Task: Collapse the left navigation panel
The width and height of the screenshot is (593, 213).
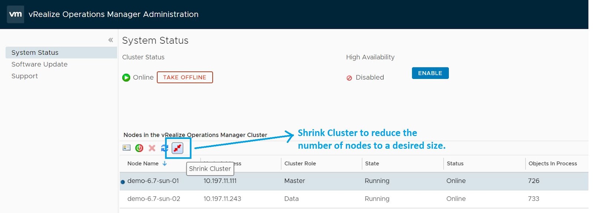Action: point(110,40)
